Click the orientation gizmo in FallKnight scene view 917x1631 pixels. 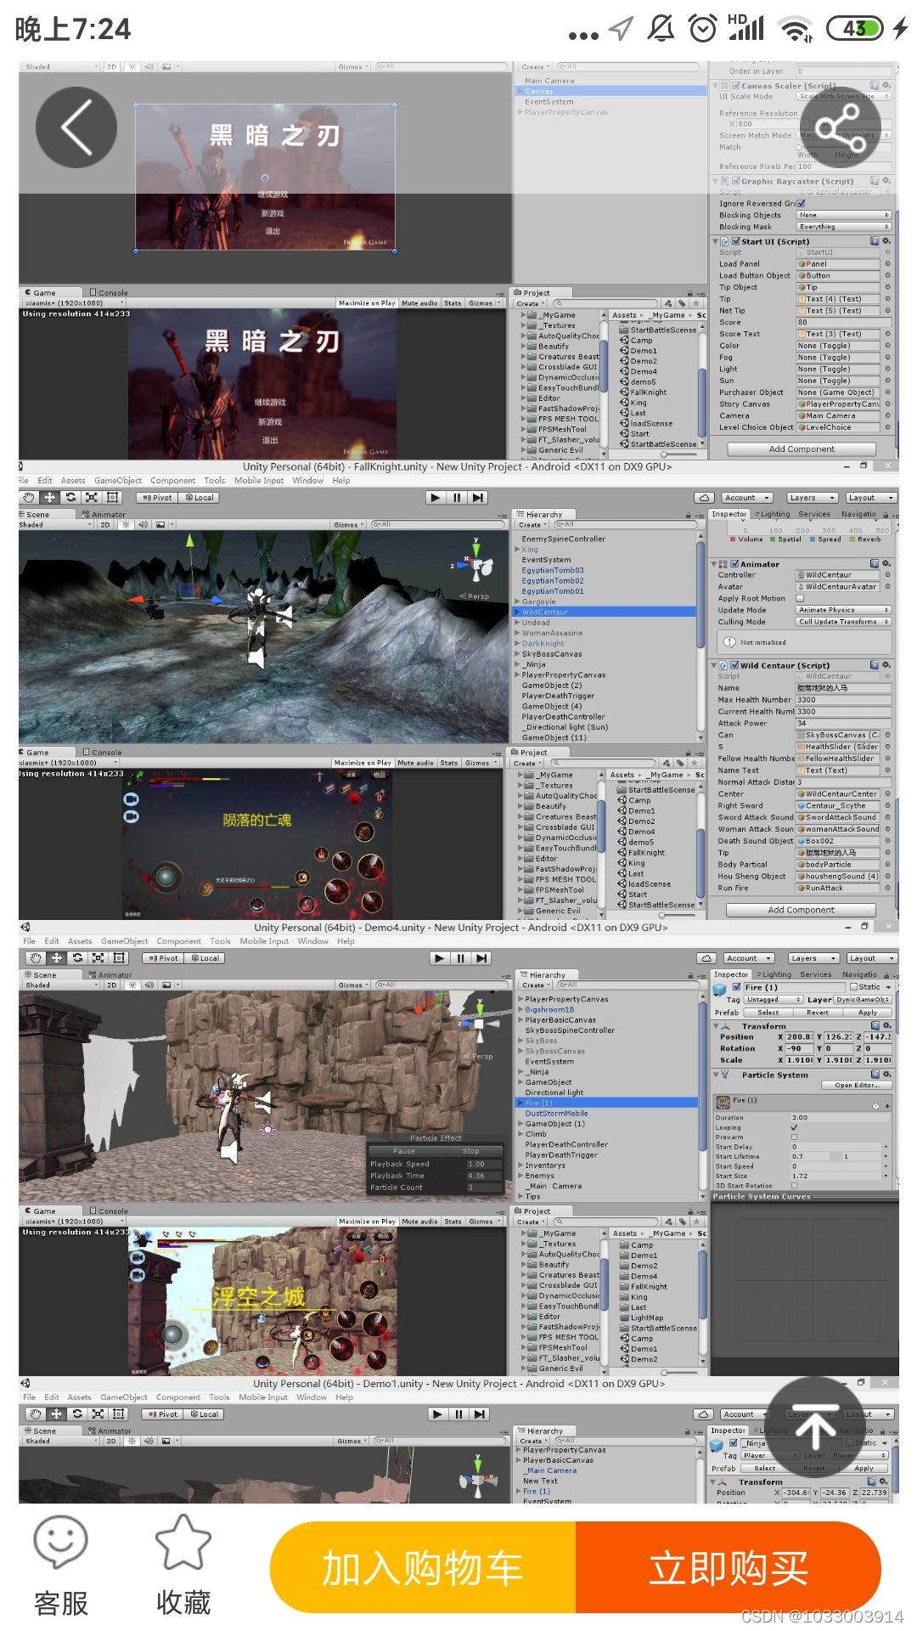(x=477, y=562)
